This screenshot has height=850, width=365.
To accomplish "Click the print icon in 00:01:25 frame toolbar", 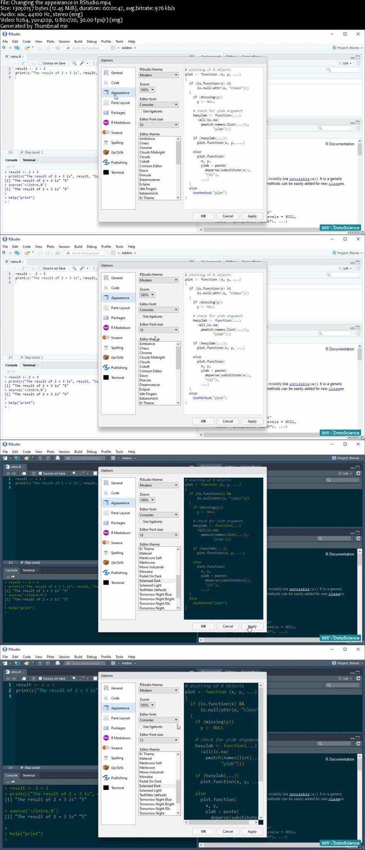I will coord(57,663).
